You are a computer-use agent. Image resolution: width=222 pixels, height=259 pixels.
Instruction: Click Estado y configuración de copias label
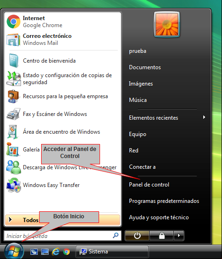tap(67, 79)
